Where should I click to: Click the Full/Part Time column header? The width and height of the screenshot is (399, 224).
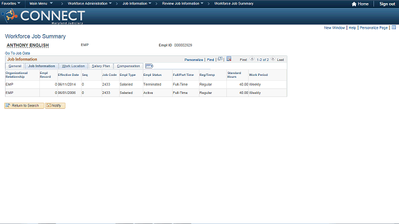pos(183,75)
